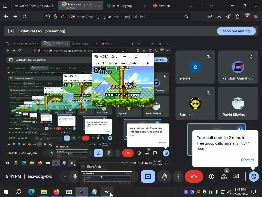Screen dimensions: 262x197
Task: Click muted mic icon on elernel tile
Action: [x=209, y=57]
